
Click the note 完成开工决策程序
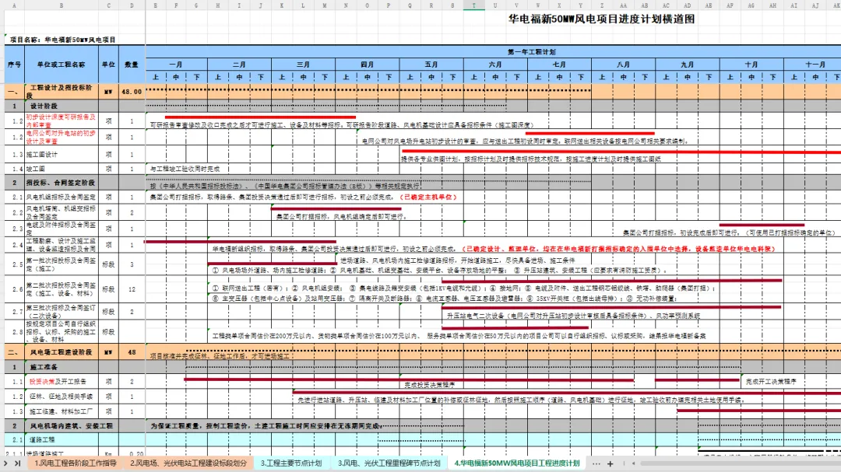click(x=771, y=382)
